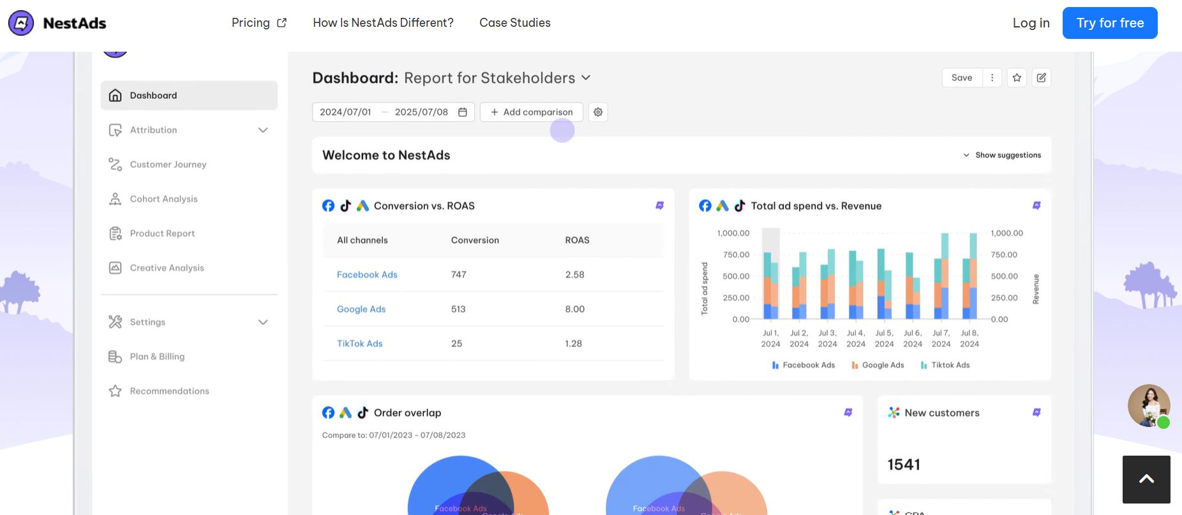Click the Customer Journey icon

point(115,165)
